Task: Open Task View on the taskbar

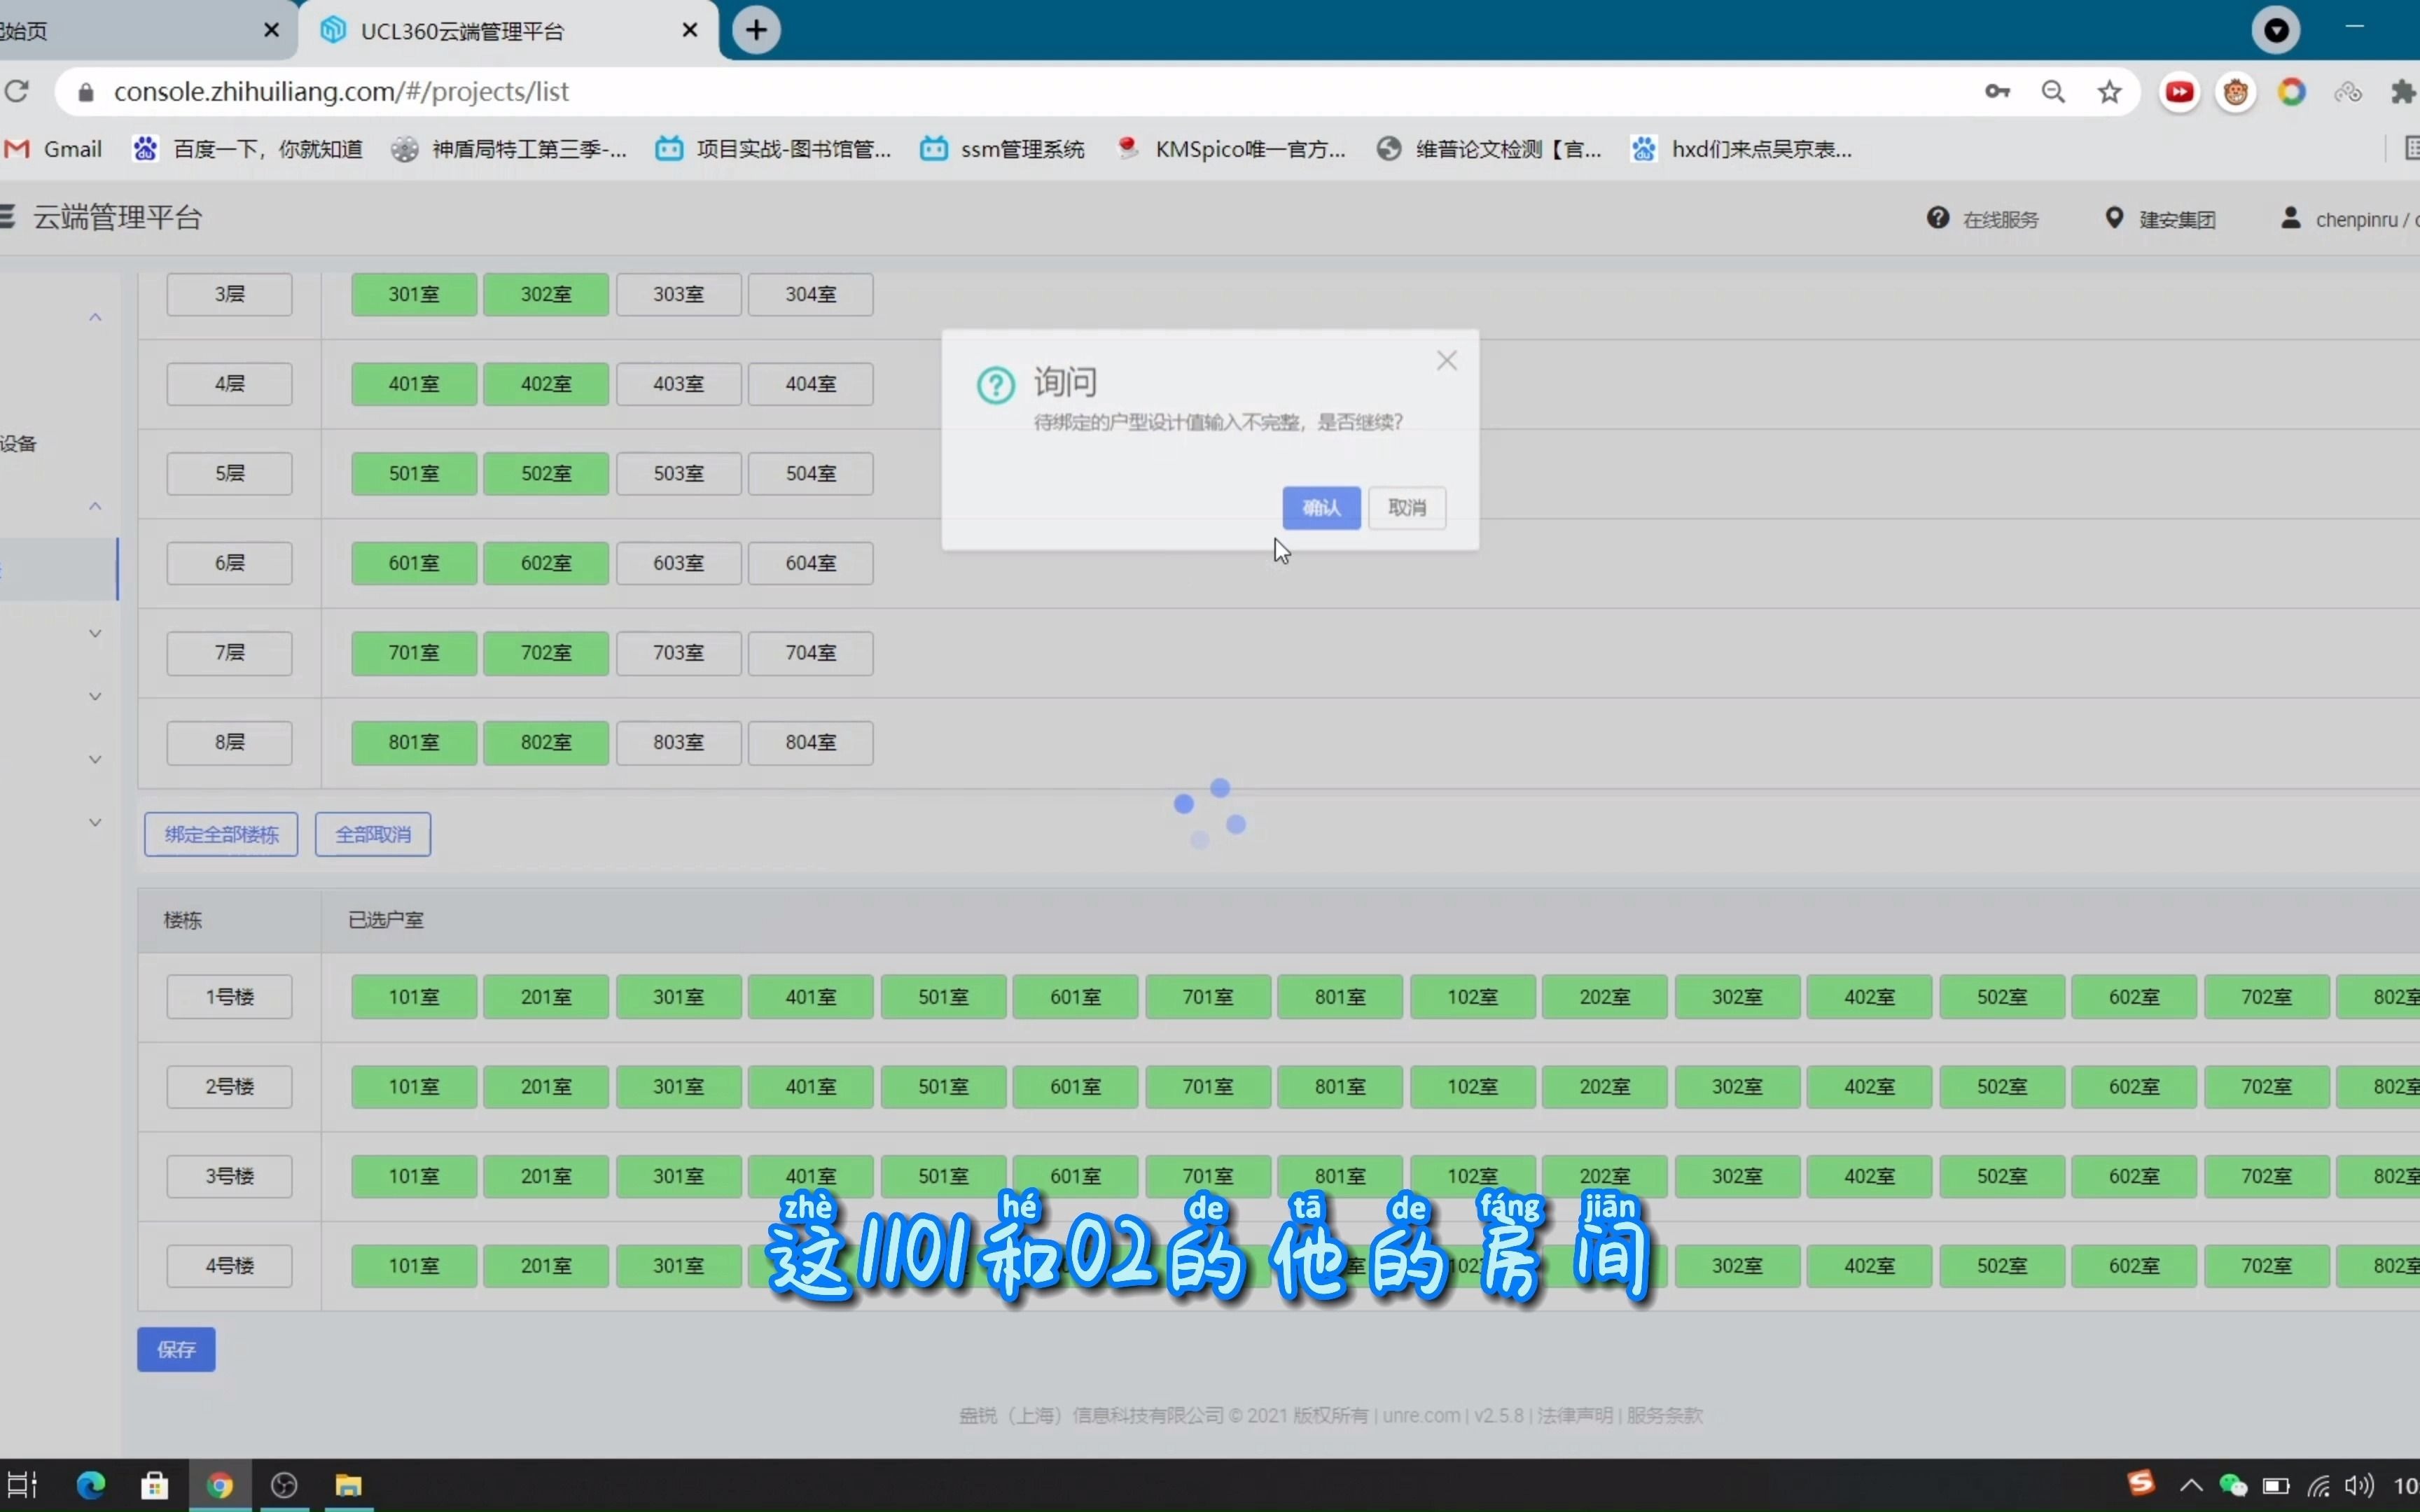Action: pyautogui.click(x=22, y=1485)
